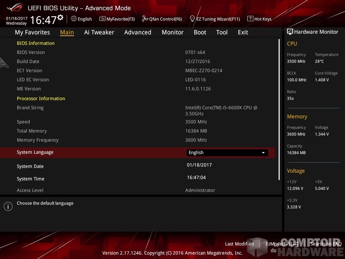Viewport: 345px width, 259px height.
Task: Click the Hardware Monitor screen icon
Action: click(x=290, y=32)
